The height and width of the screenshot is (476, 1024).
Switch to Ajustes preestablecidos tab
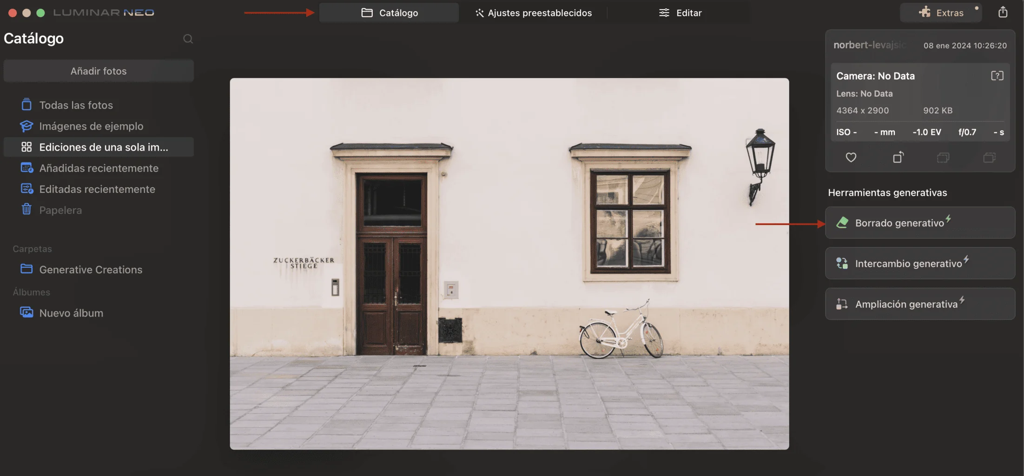[533, 13]
